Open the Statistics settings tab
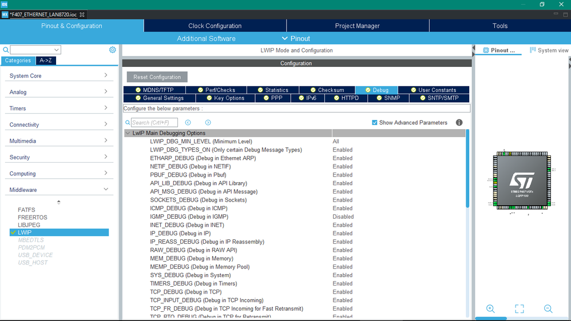The width and height of the screenshot is (571, 321). coord(273,90)
